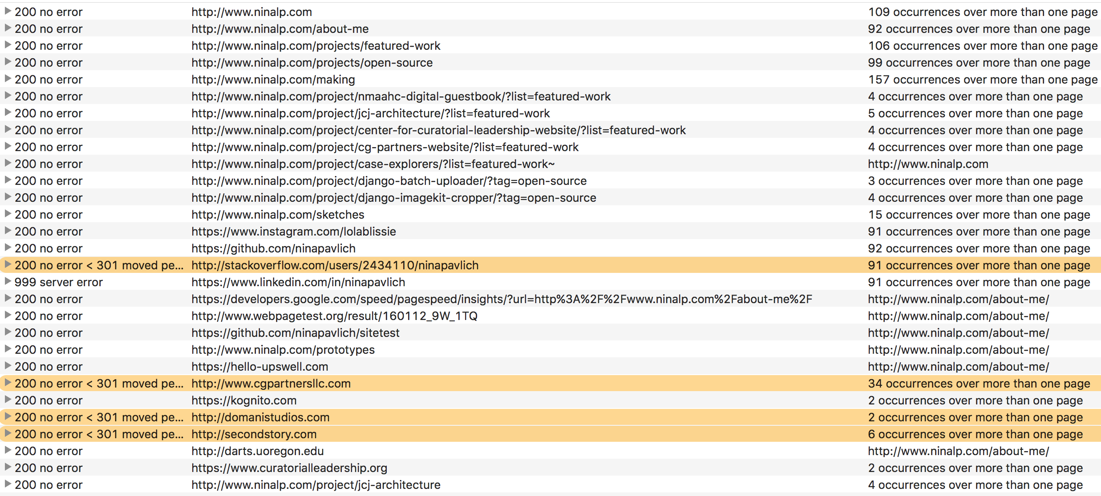The width and height of the screenshot is (1101, 496).
Task: Expand the projects/featured-work row disclosure triangle
Action: point(8,45)
